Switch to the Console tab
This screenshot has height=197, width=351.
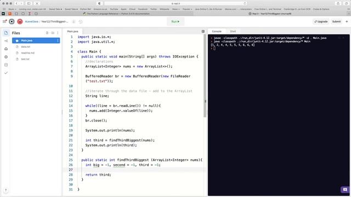pos(217,31)
